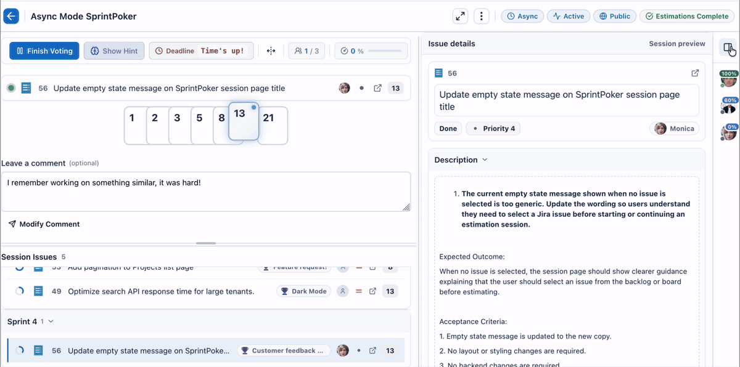Open the Priority 4 dropdown chip
Image resolution: width=740 pixels, height=367 pixels.
tap(493, 129)
